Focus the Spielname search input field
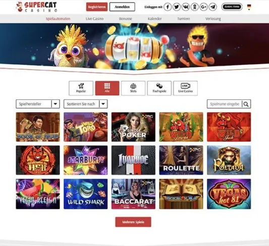The image size is (269, 246). [x=225, y=104]
